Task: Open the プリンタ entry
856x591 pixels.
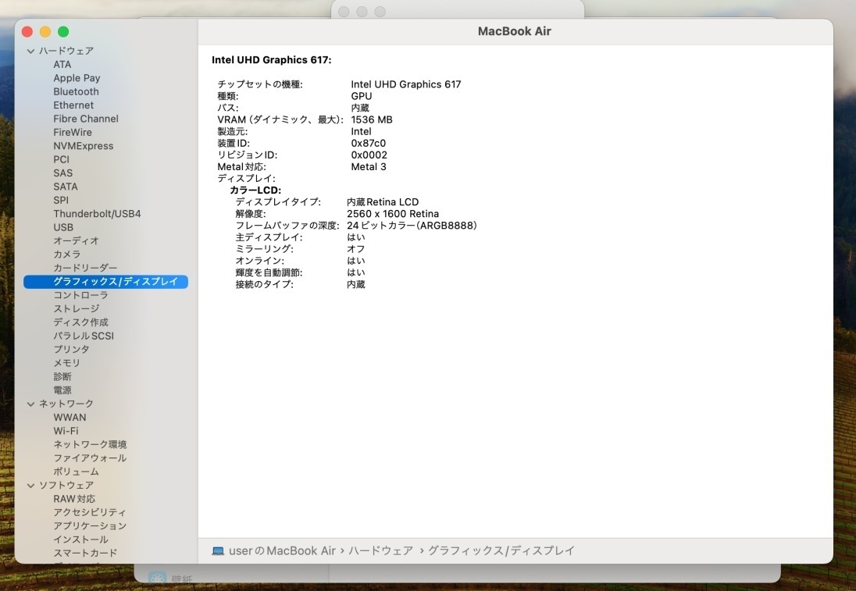Action: point(72,349)
